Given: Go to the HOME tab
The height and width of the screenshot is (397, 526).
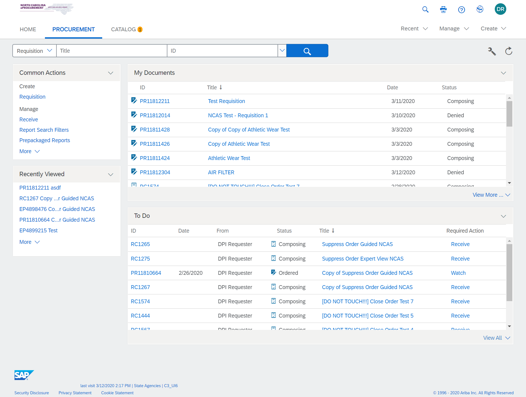Looking at the screenshot, I should click(x=28, y=29).
